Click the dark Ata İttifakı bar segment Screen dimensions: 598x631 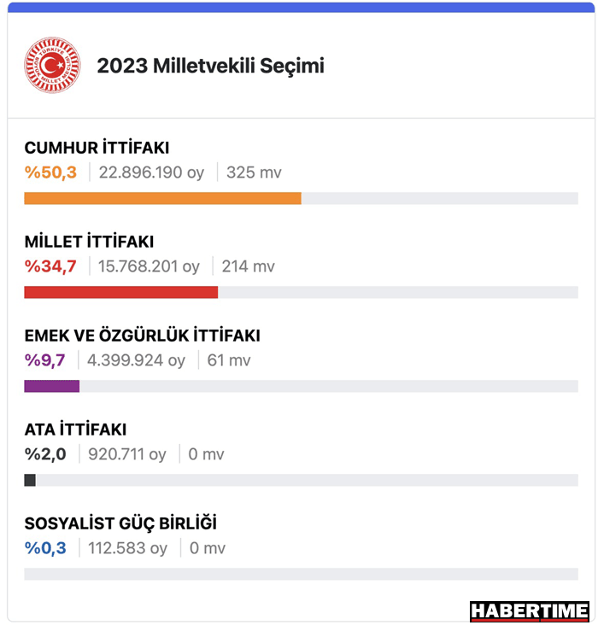[30, 480]
